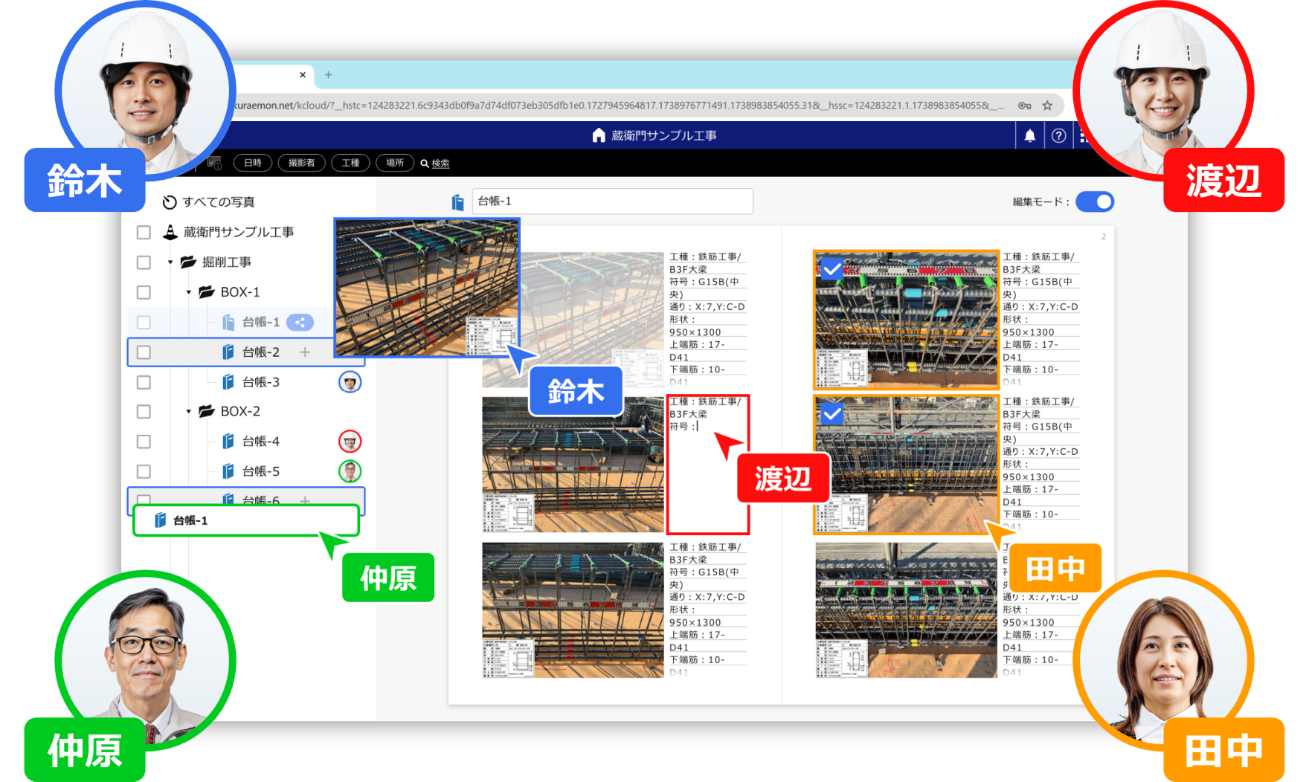The height and width of the screenshot is (782, 1309).
Task: Check the box for 台帳-5
Action: click(144, 471)
